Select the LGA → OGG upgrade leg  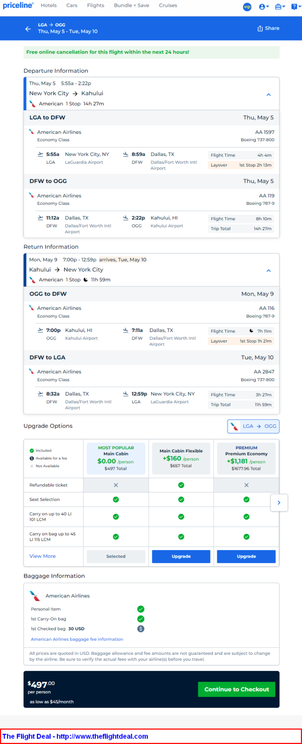(253, 426)
